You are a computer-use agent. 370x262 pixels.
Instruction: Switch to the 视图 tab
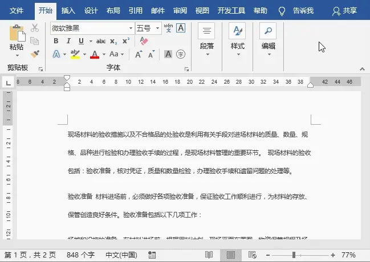202,11
